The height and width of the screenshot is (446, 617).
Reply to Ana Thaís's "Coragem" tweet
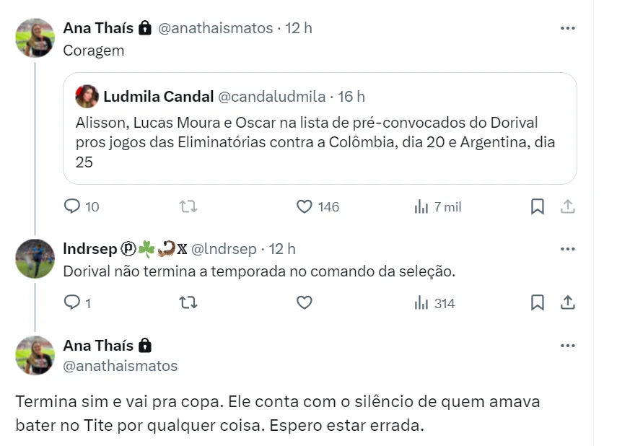pos(72,207)
